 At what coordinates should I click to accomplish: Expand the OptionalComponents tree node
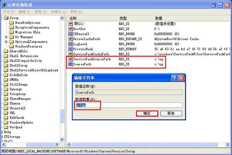coord(6,41)
